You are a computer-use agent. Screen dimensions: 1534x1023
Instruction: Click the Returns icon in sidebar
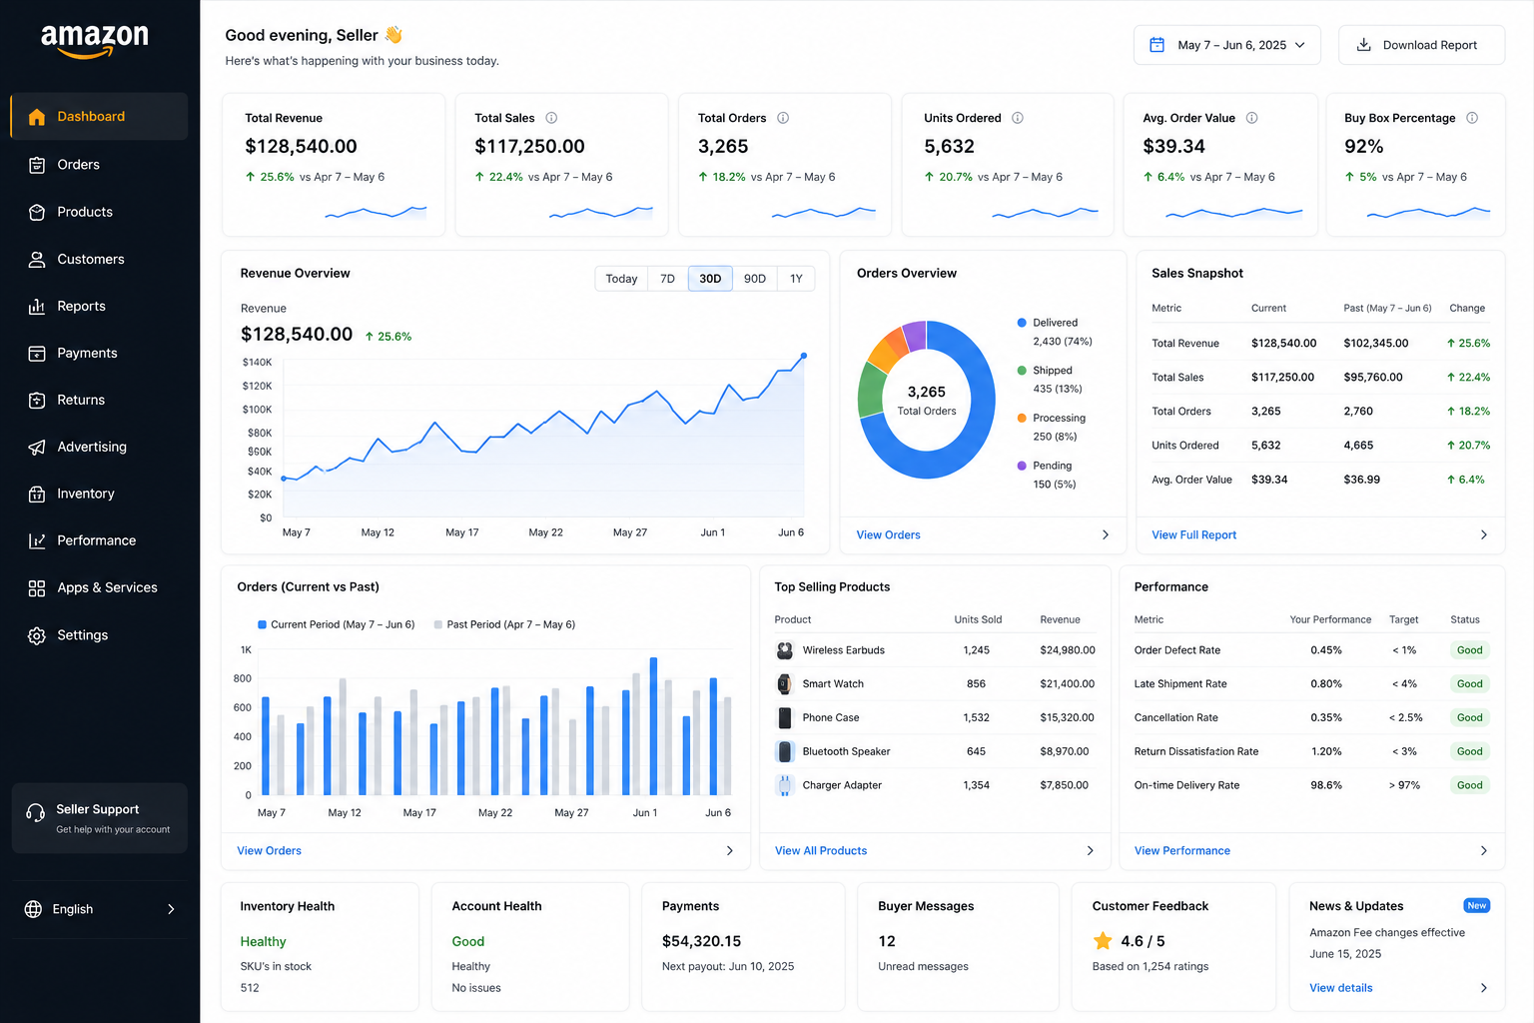pos(37,400)
